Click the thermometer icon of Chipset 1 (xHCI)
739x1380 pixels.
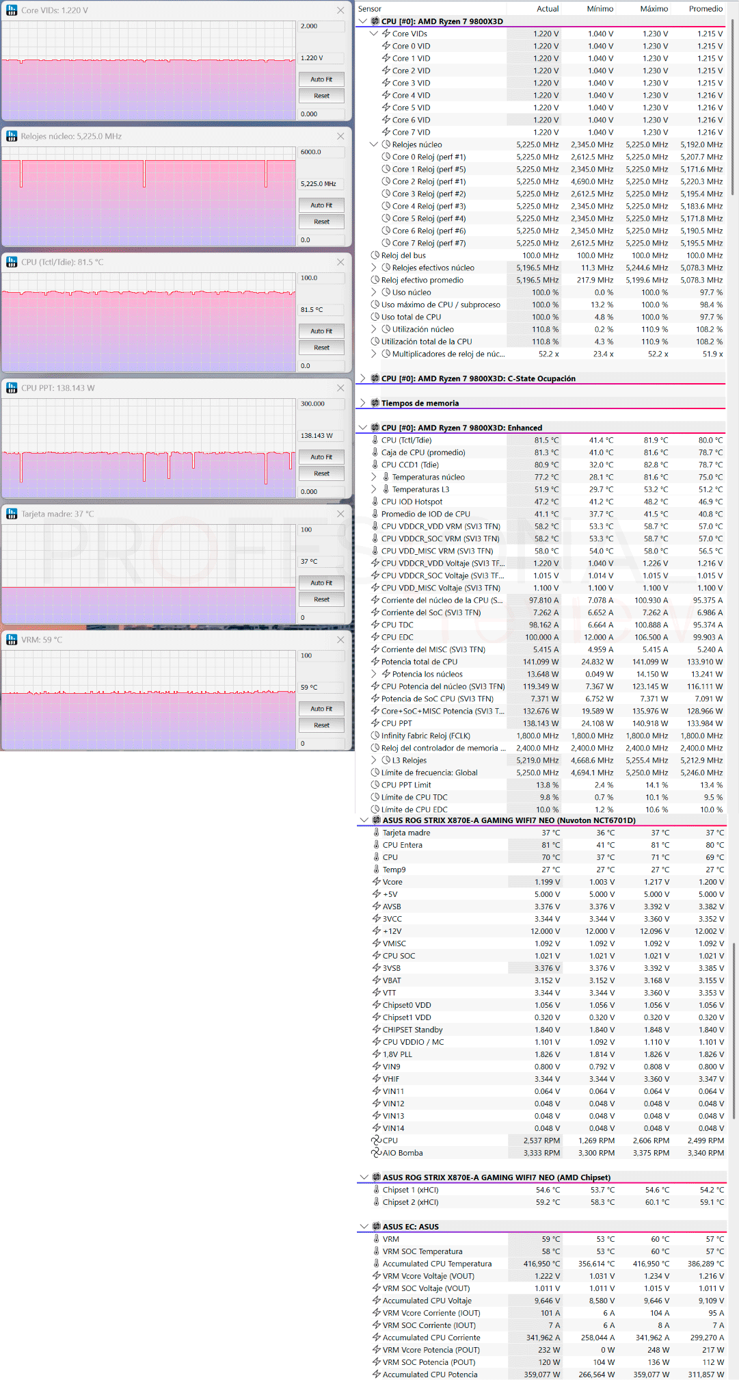pos(376,1190)
